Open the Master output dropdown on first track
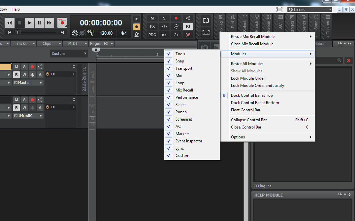Screen dimensions: 355x221 tap(28, 83)
